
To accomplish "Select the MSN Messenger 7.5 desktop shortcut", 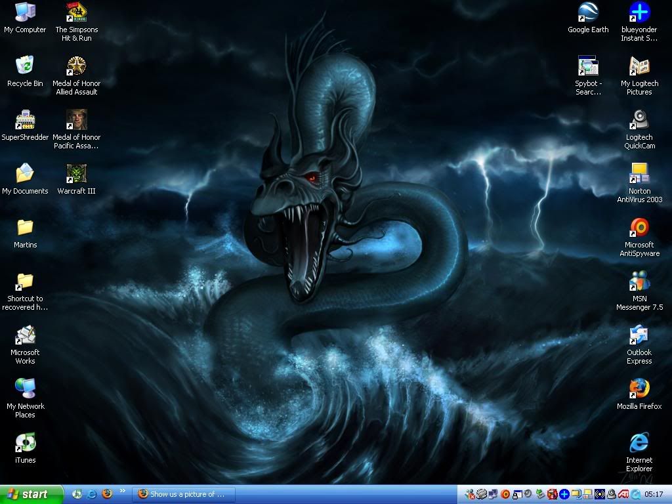I will (x=639, y=291).
